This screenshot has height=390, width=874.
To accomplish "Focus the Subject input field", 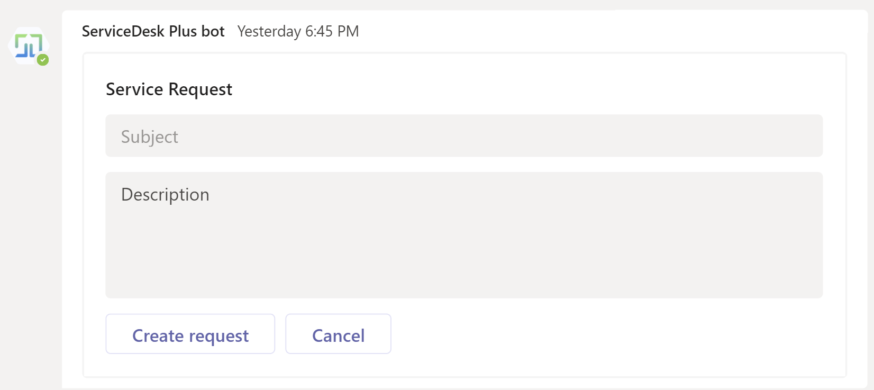I will [463, 136].
